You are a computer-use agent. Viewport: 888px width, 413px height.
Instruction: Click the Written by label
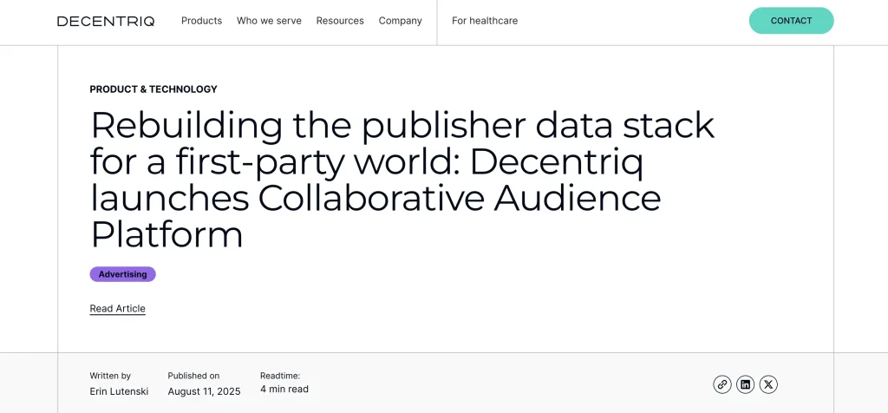click(110, 376)
